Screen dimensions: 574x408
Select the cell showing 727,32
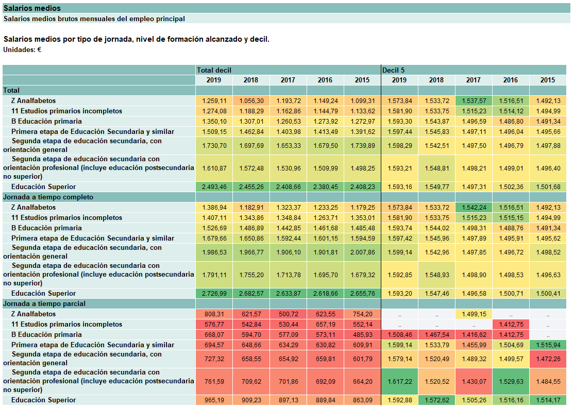[214, 359]
